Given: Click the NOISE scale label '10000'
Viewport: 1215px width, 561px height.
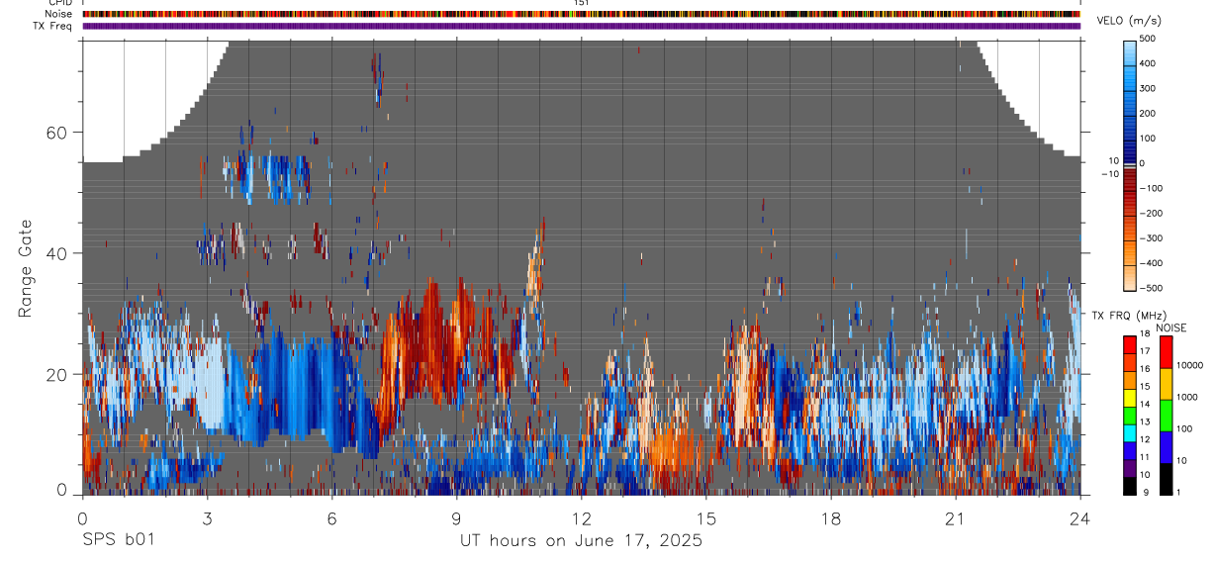Looking at the screenshot, I should pos(1192,366).
